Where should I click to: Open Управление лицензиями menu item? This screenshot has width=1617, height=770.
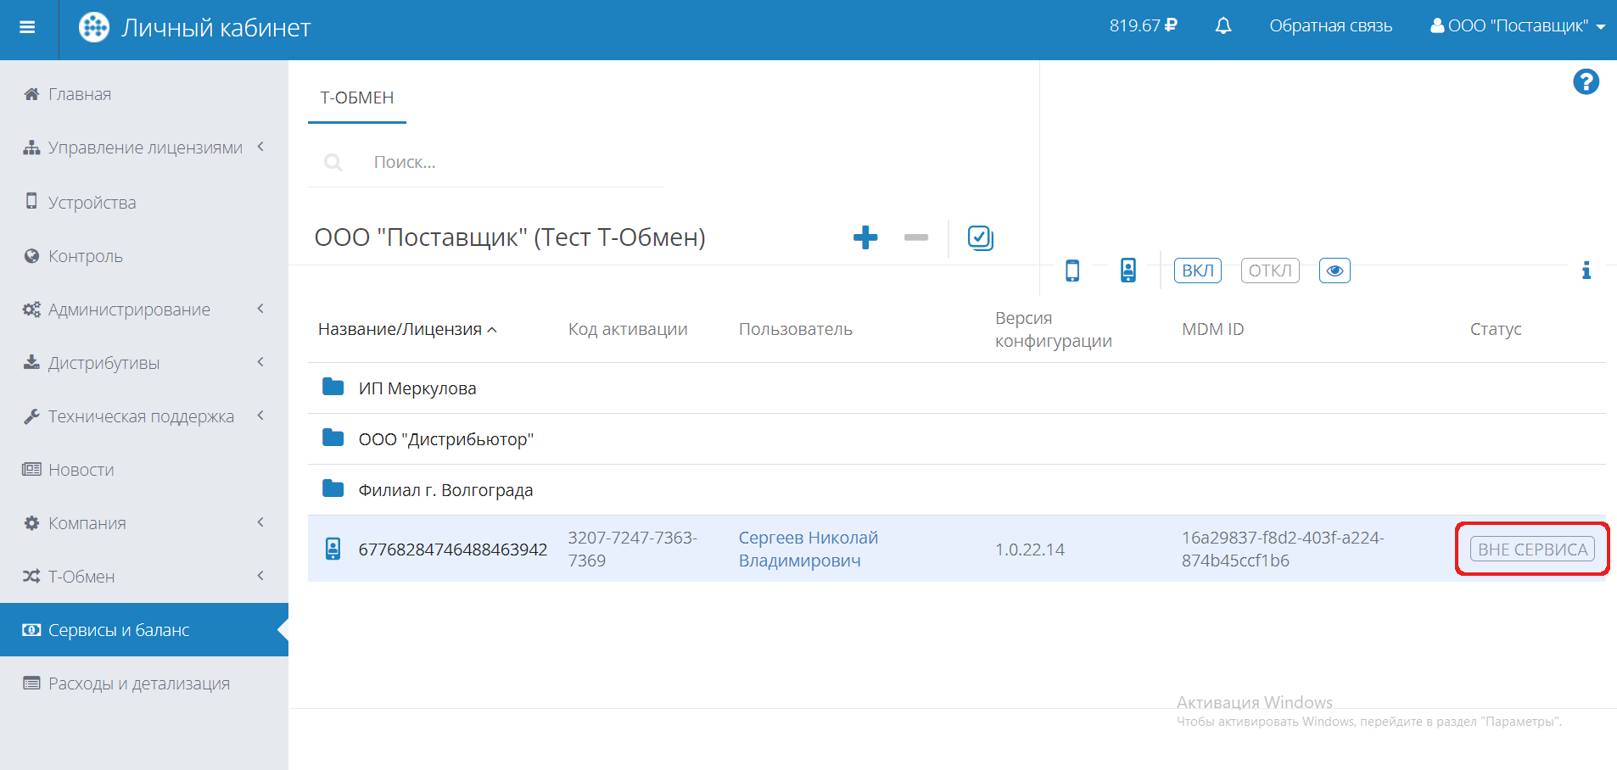[145, 148]
